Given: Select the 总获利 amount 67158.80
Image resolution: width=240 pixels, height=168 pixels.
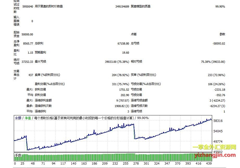Looking at the screenshot, I should point(122,43).
